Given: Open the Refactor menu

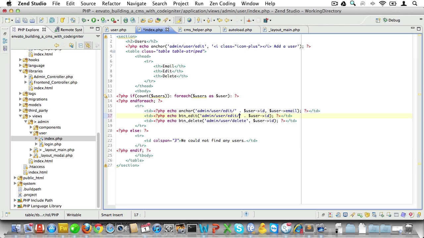Looking at the screenshot, I should click(x=111, y=4).
